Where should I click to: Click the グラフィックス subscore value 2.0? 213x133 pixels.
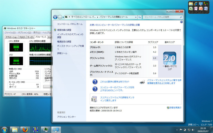(154, 58)
